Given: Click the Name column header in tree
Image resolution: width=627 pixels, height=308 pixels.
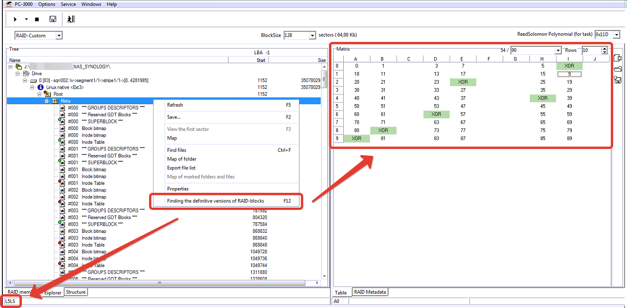Looking at the screenshot, I should click(118, 60).
